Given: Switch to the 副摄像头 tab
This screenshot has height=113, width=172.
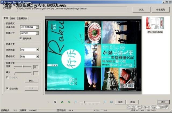Looking at the screenshot, I should 23,18.
